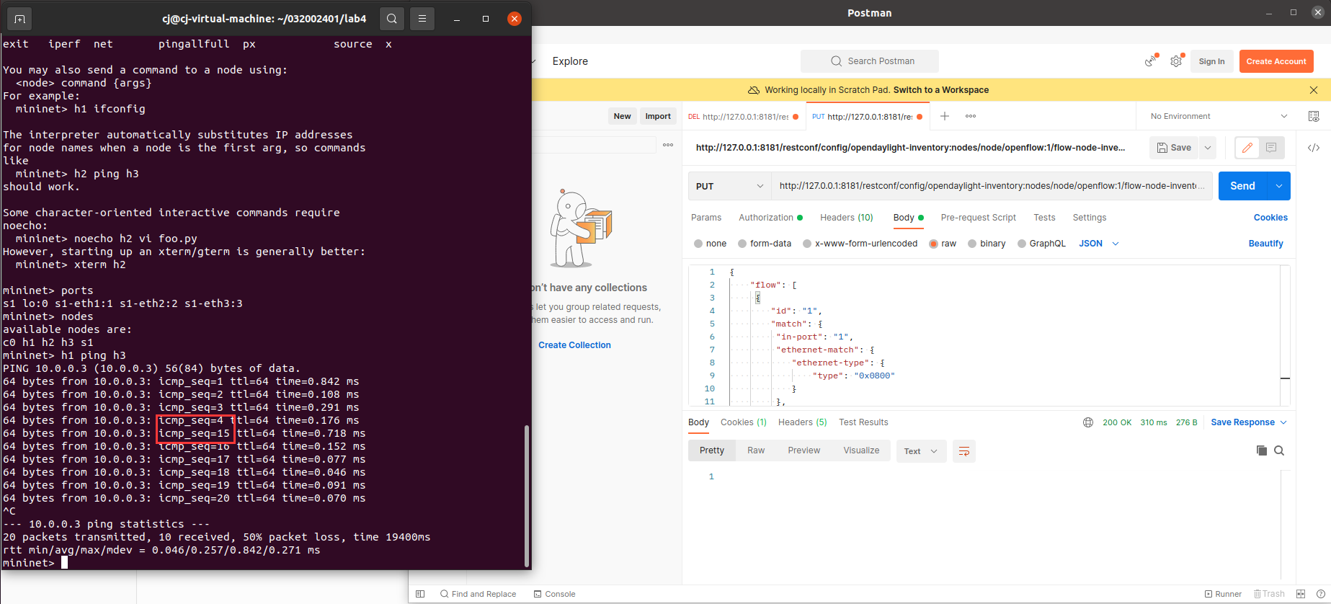The image size is (1331, 604).
Task: Click the Postman search magnifier icon
Action: tap(836, 61)
